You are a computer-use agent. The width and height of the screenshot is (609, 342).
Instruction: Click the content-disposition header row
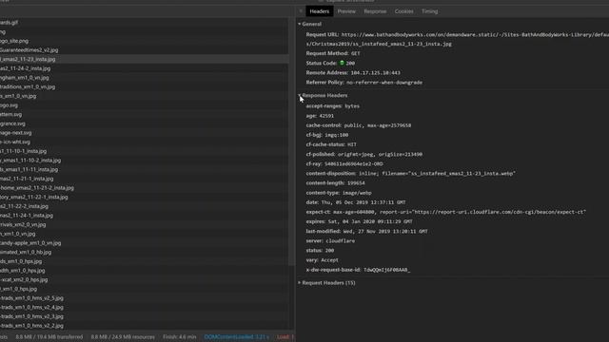[x=410, y=173]
